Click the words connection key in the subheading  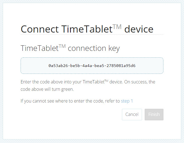click(94, 48)
